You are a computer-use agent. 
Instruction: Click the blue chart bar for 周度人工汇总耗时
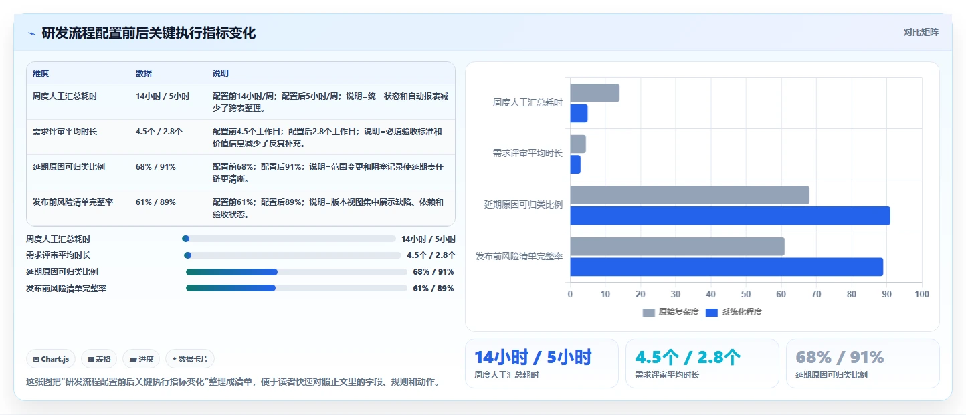coord(579,114)
